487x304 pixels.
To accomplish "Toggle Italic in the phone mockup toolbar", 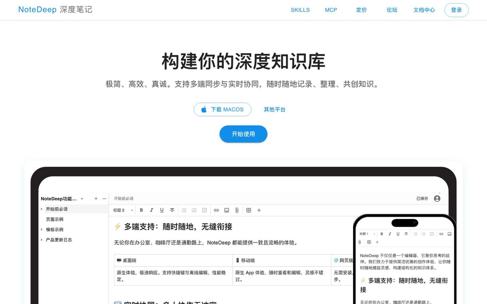I will click(x=390, y=234).
